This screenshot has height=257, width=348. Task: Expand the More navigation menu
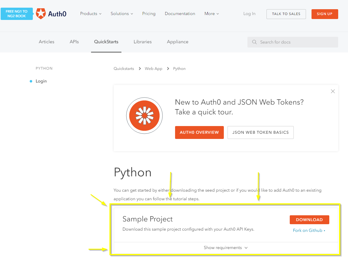[212, 13]
